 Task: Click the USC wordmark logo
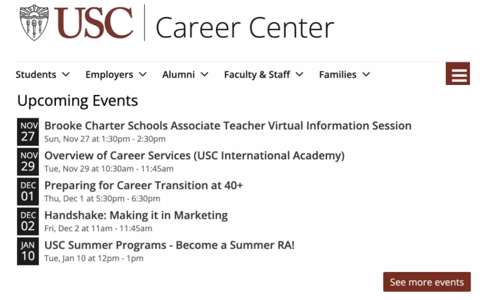point(94,23)
